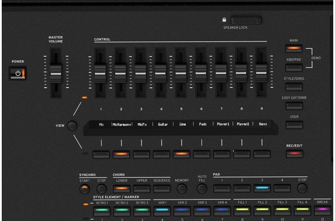Image resolution: width=335 pixels, height=221 pixels.
Task: Toggle the lit button under MicHarmony
Action: [x=121, y=154]
